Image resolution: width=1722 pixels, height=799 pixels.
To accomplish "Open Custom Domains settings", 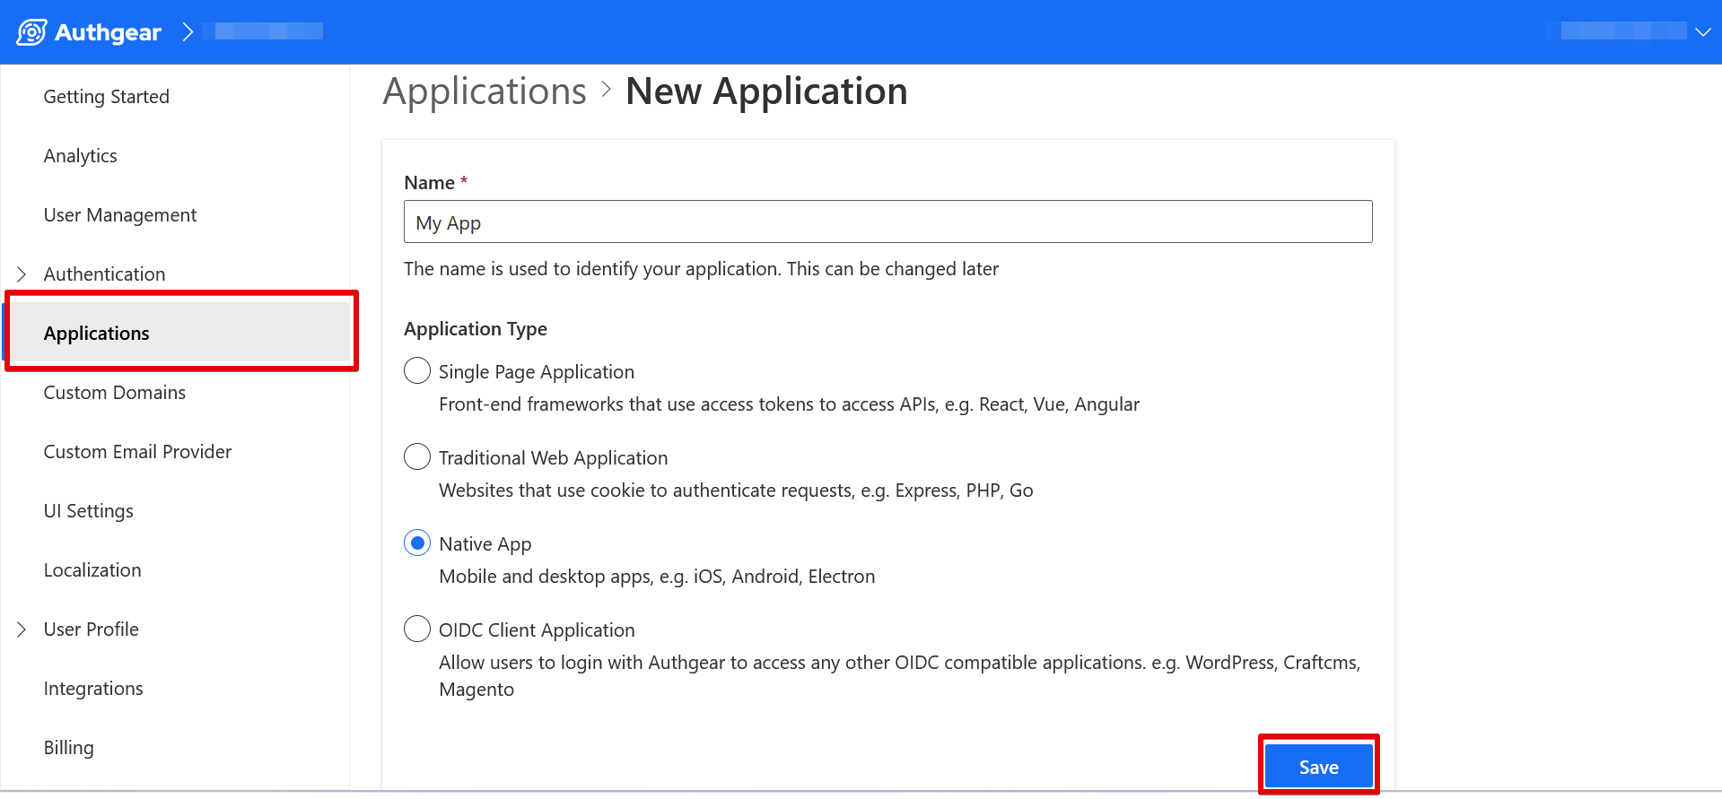I will point(114,393).
